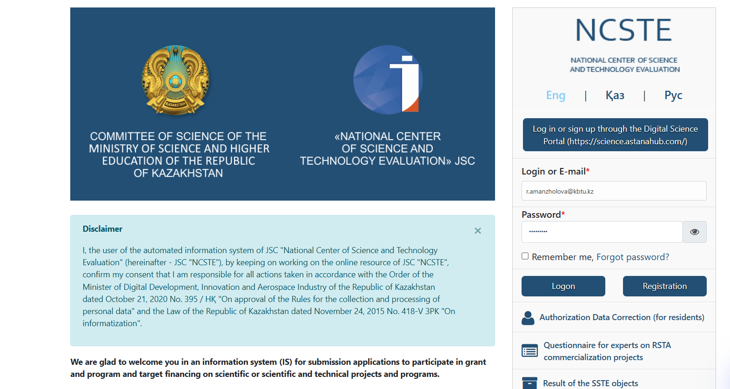Switch language to Eng
730x389 pixels.
tap(556, 95)
